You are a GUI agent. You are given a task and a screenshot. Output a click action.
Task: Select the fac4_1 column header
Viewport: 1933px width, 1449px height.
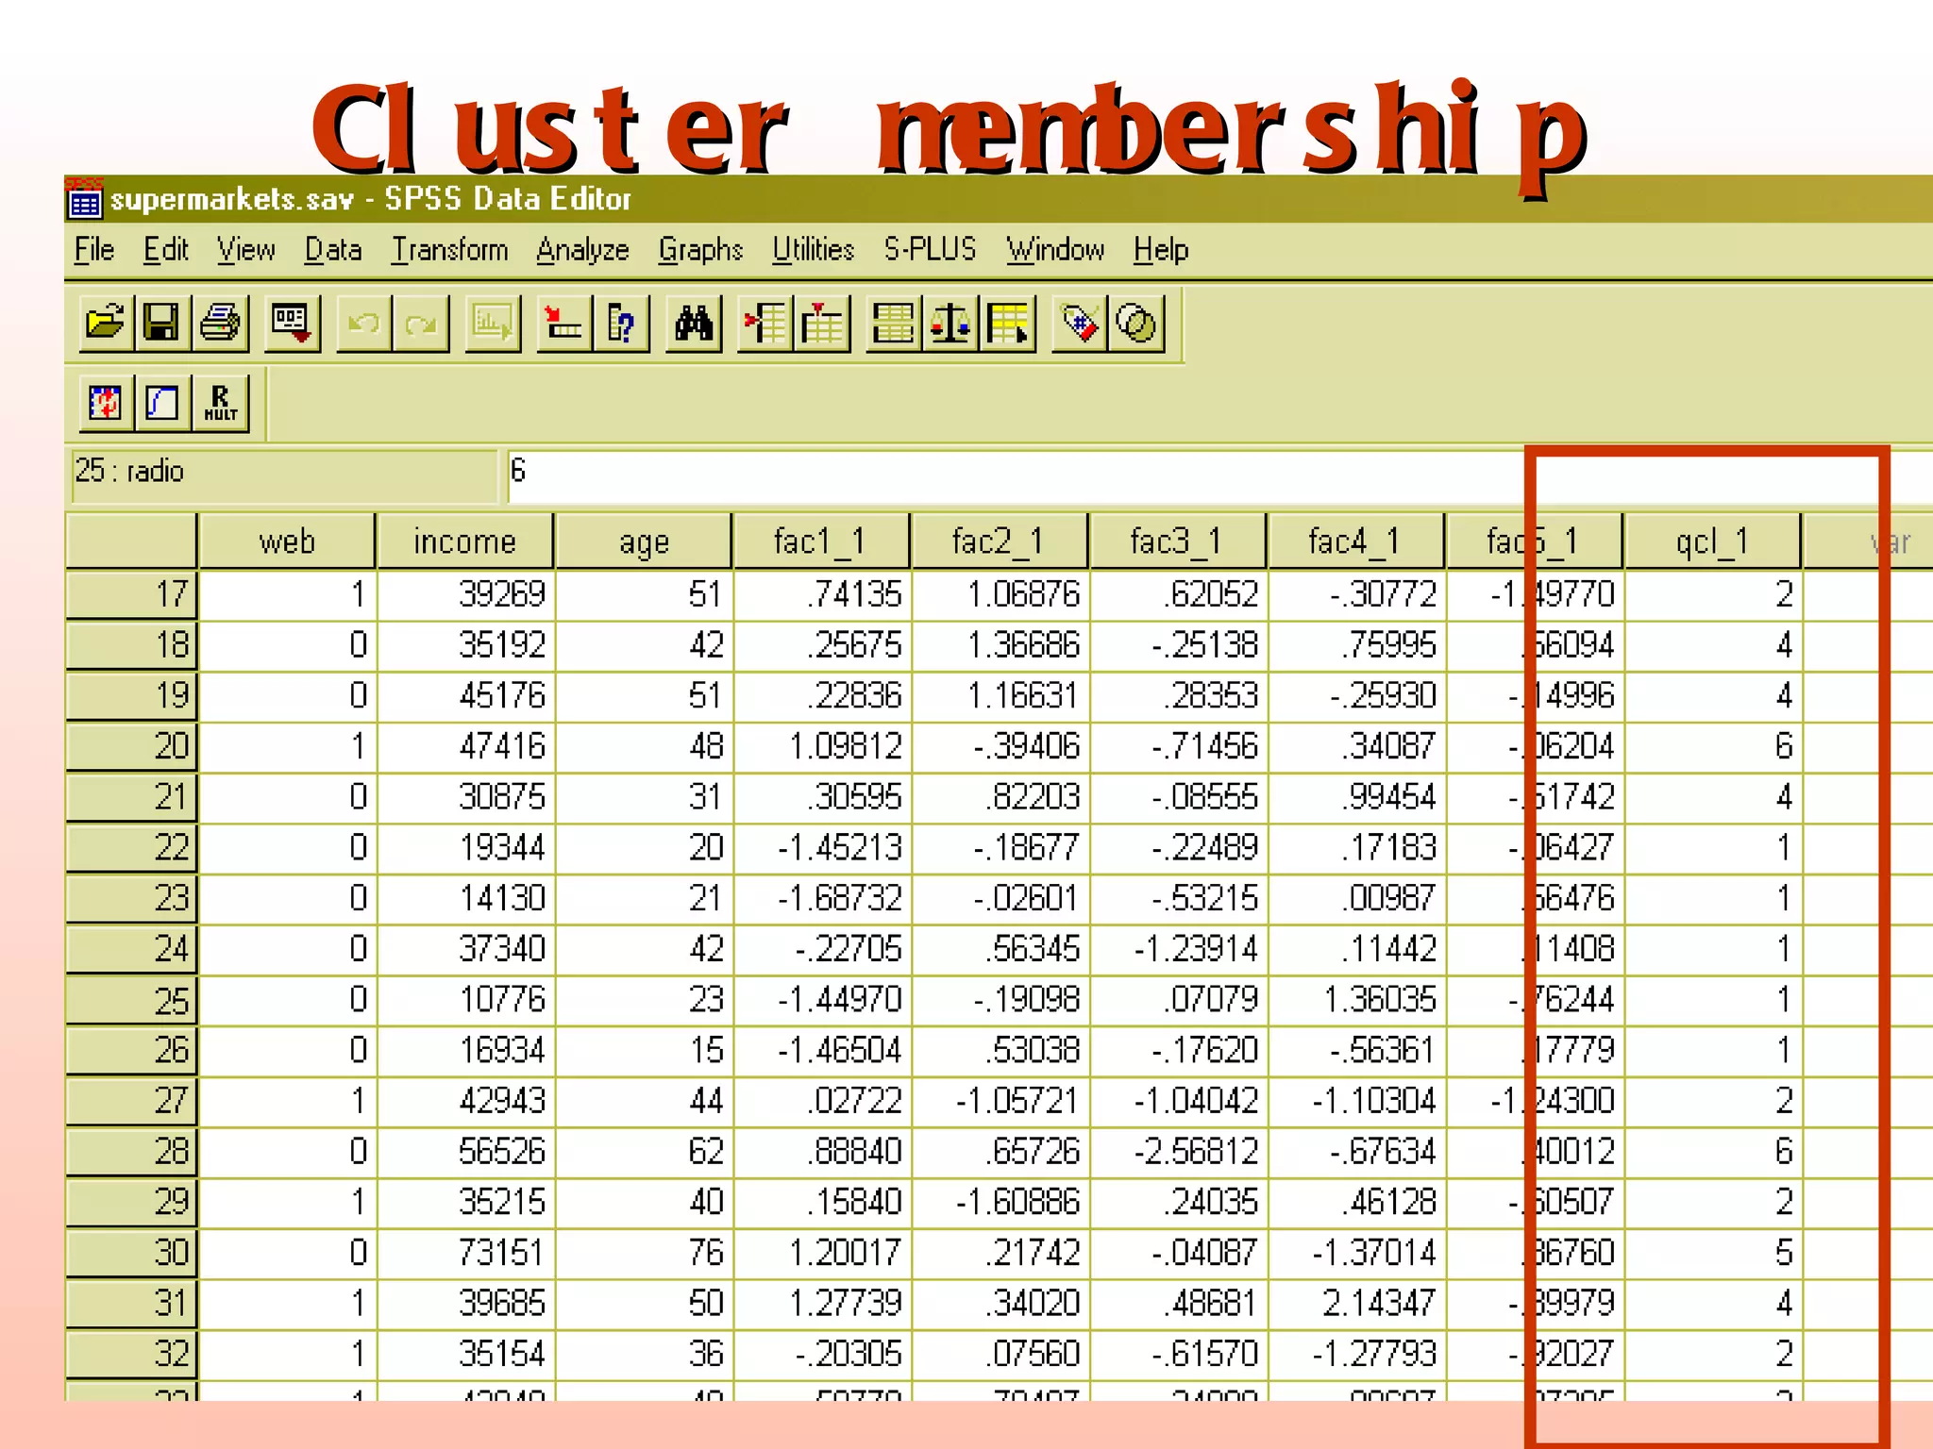pos(1356,541)
